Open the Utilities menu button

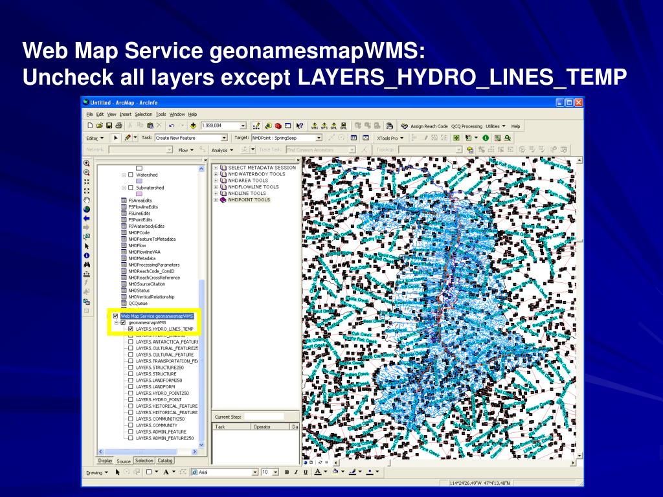tap(495, 126)
